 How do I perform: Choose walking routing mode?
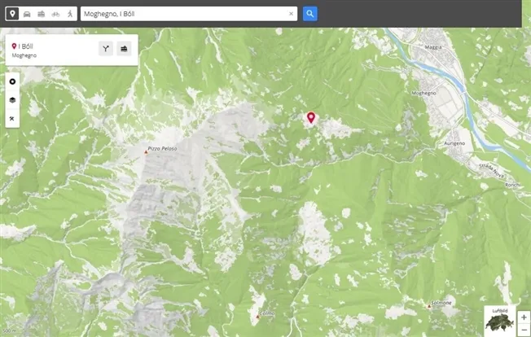[70, 14]
